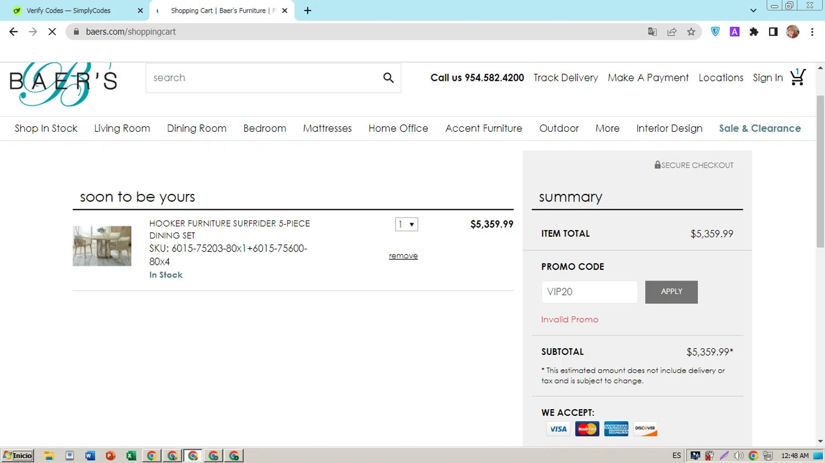The image size is (825, 463).
Task: Open tab search chevron in title bar
Action: coord(753,10)
